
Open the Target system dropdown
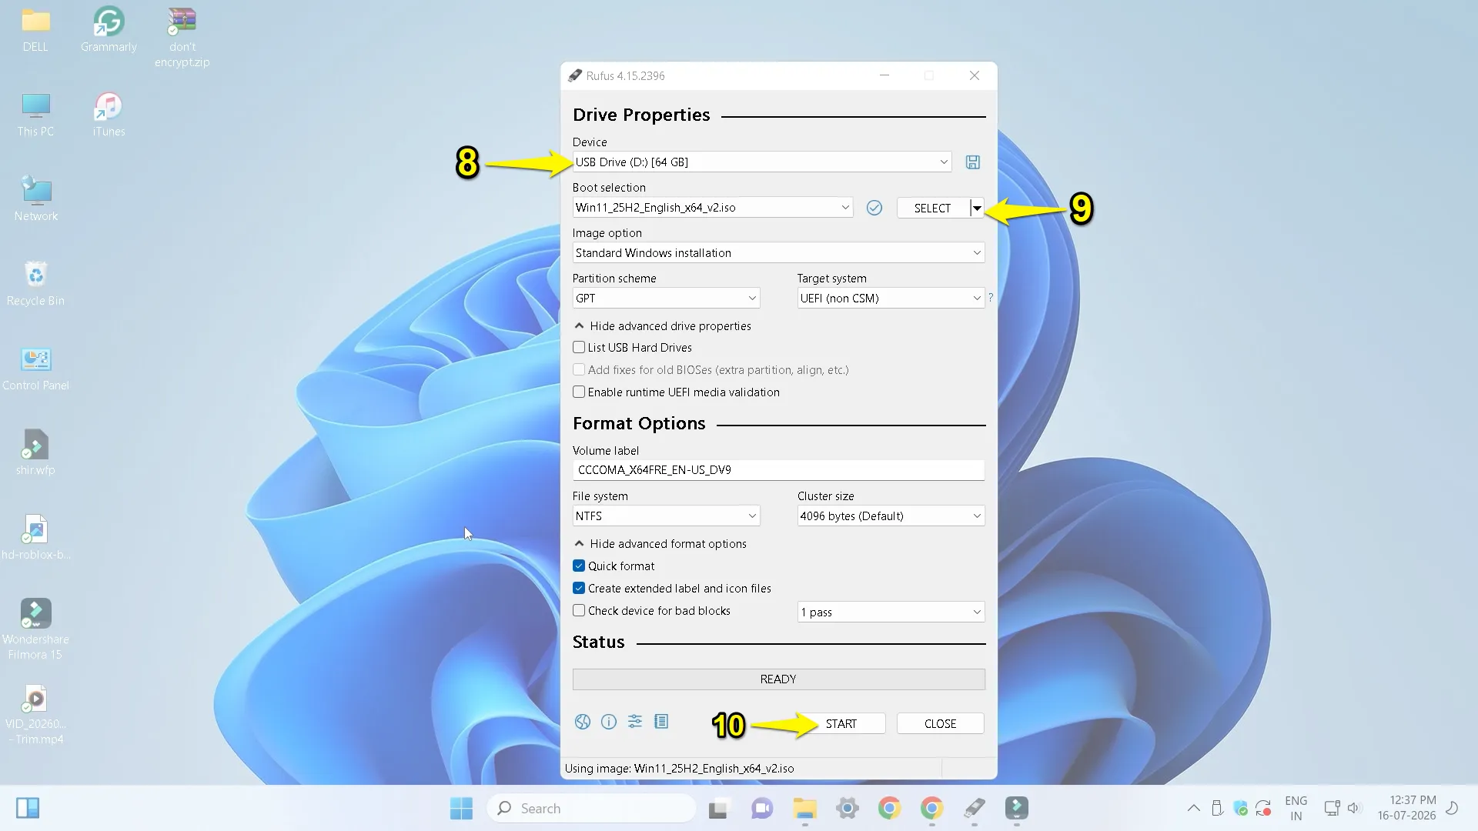click(x=891, y=299)
